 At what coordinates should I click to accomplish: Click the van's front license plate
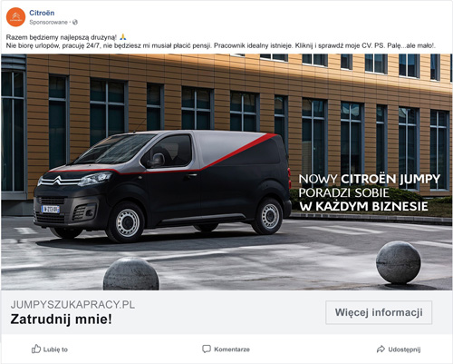coord(50,209)
